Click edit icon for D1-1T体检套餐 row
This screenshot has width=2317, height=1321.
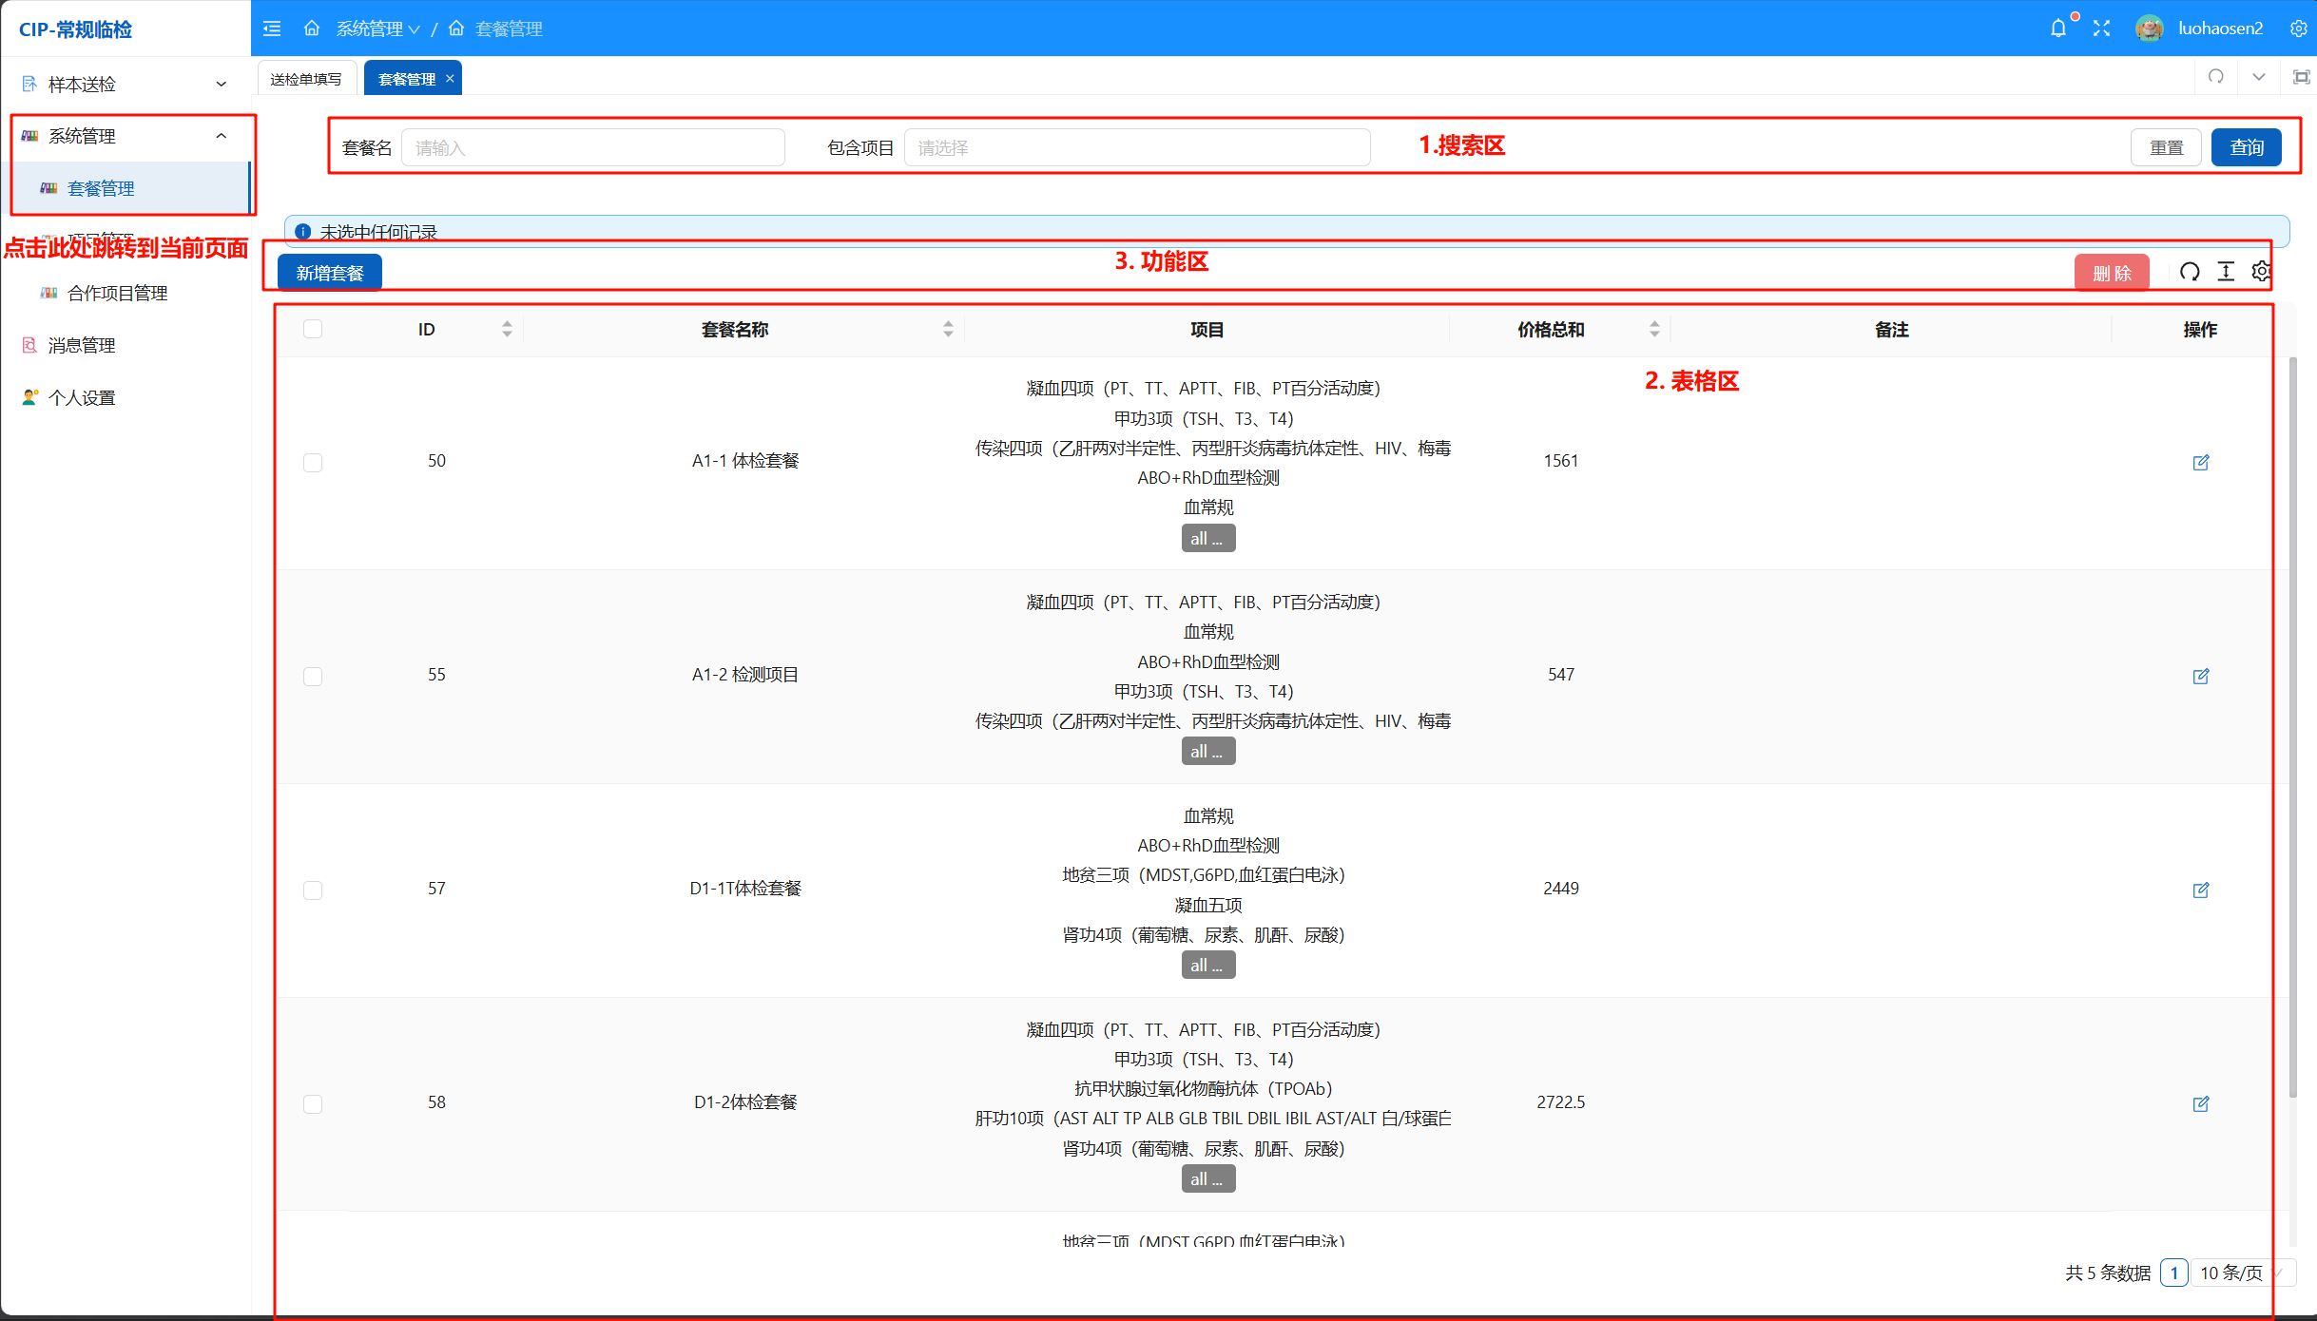tap(2200, 890)
